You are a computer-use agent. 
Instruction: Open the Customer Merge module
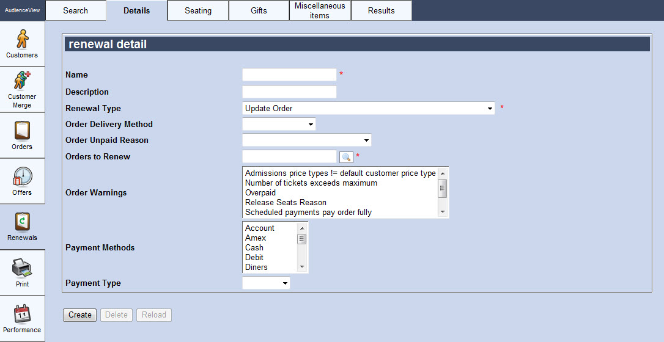tap(22, 90)
